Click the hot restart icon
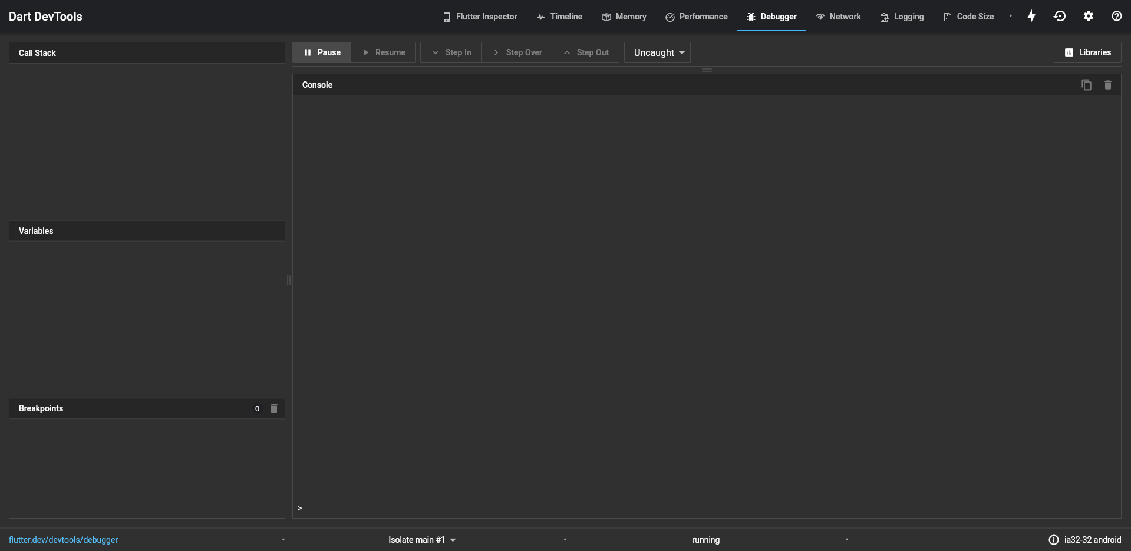 point(1060,17)
